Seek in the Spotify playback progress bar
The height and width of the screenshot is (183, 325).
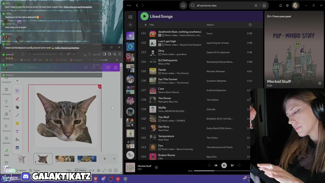pos(222,171)
